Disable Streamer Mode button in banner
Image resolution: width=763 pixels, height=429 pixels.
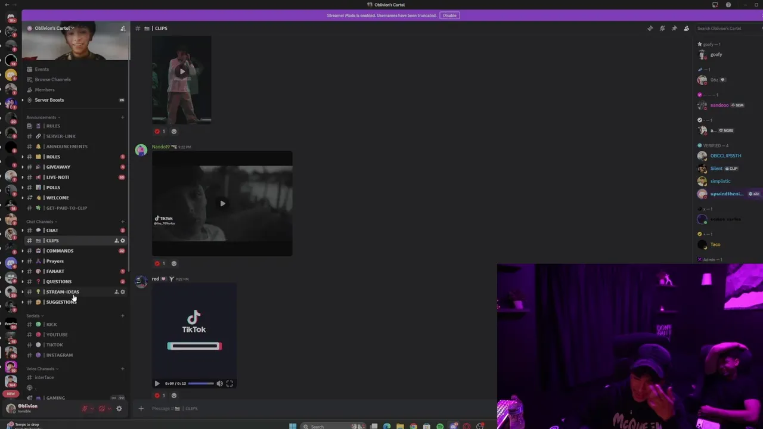pyautogui.click(x=449, y=15)
